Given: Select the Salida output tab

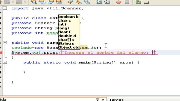Looking at the screenshot, I should coord(3,100).
